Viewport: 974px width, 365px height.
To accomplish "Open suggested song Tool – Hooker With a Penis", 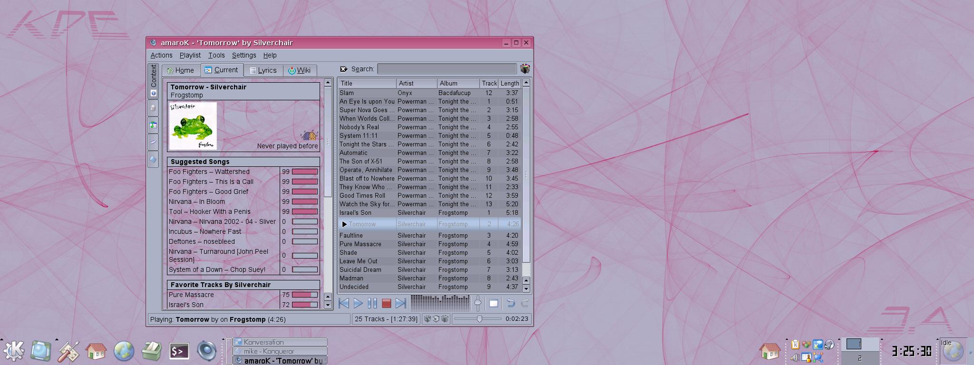I will pyautogui.click(x=209, y=211).
